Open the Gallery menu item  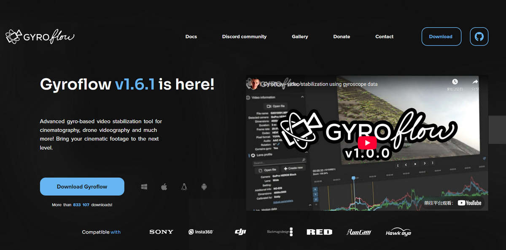(x=300, y=37)
